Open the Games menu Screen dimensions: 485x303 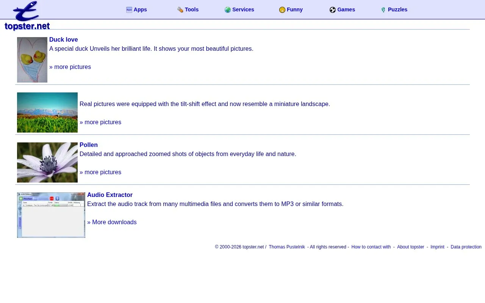click(346, 9)
